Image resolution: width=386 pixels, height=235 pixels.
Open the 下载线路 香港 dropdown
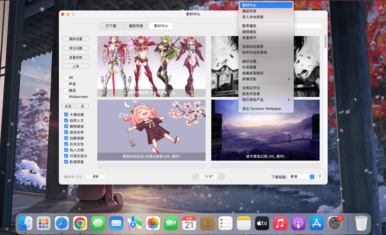tap(301, 177)
